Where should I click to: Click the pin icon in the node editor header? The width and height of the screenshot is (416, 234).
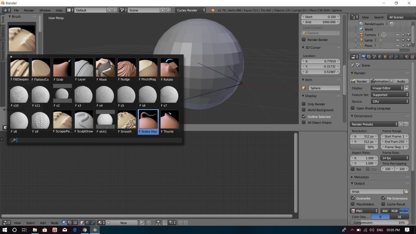[x=142, y=223]
